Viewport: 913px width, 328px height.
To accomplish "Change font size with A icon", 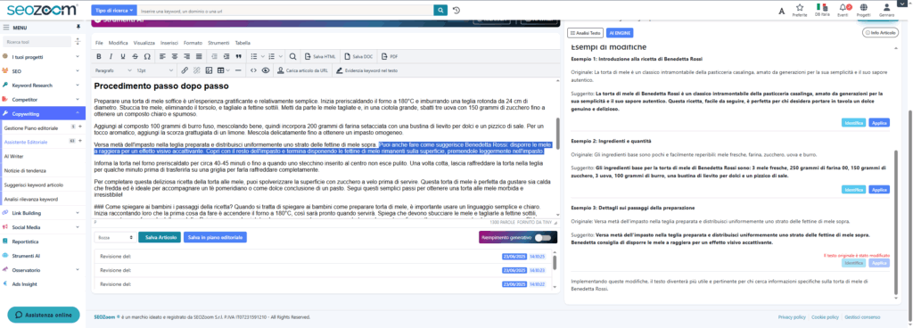I will 781,11.
